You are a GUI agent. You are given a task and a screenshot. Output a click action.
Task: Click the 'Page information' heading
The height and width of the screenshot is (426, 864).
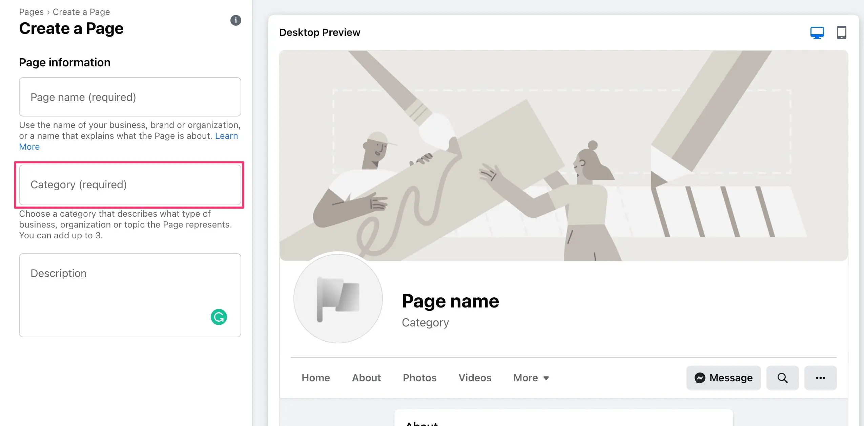coord(65,62)
